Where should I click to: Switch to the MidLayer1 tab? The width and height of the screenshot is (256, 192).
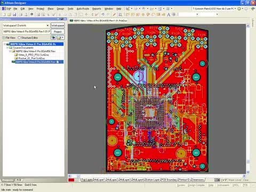pyautogui.click(x=99, y=180)
